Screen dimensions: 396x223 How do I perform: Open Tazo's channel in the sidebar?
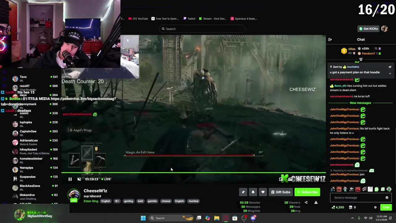pos(35,78)
